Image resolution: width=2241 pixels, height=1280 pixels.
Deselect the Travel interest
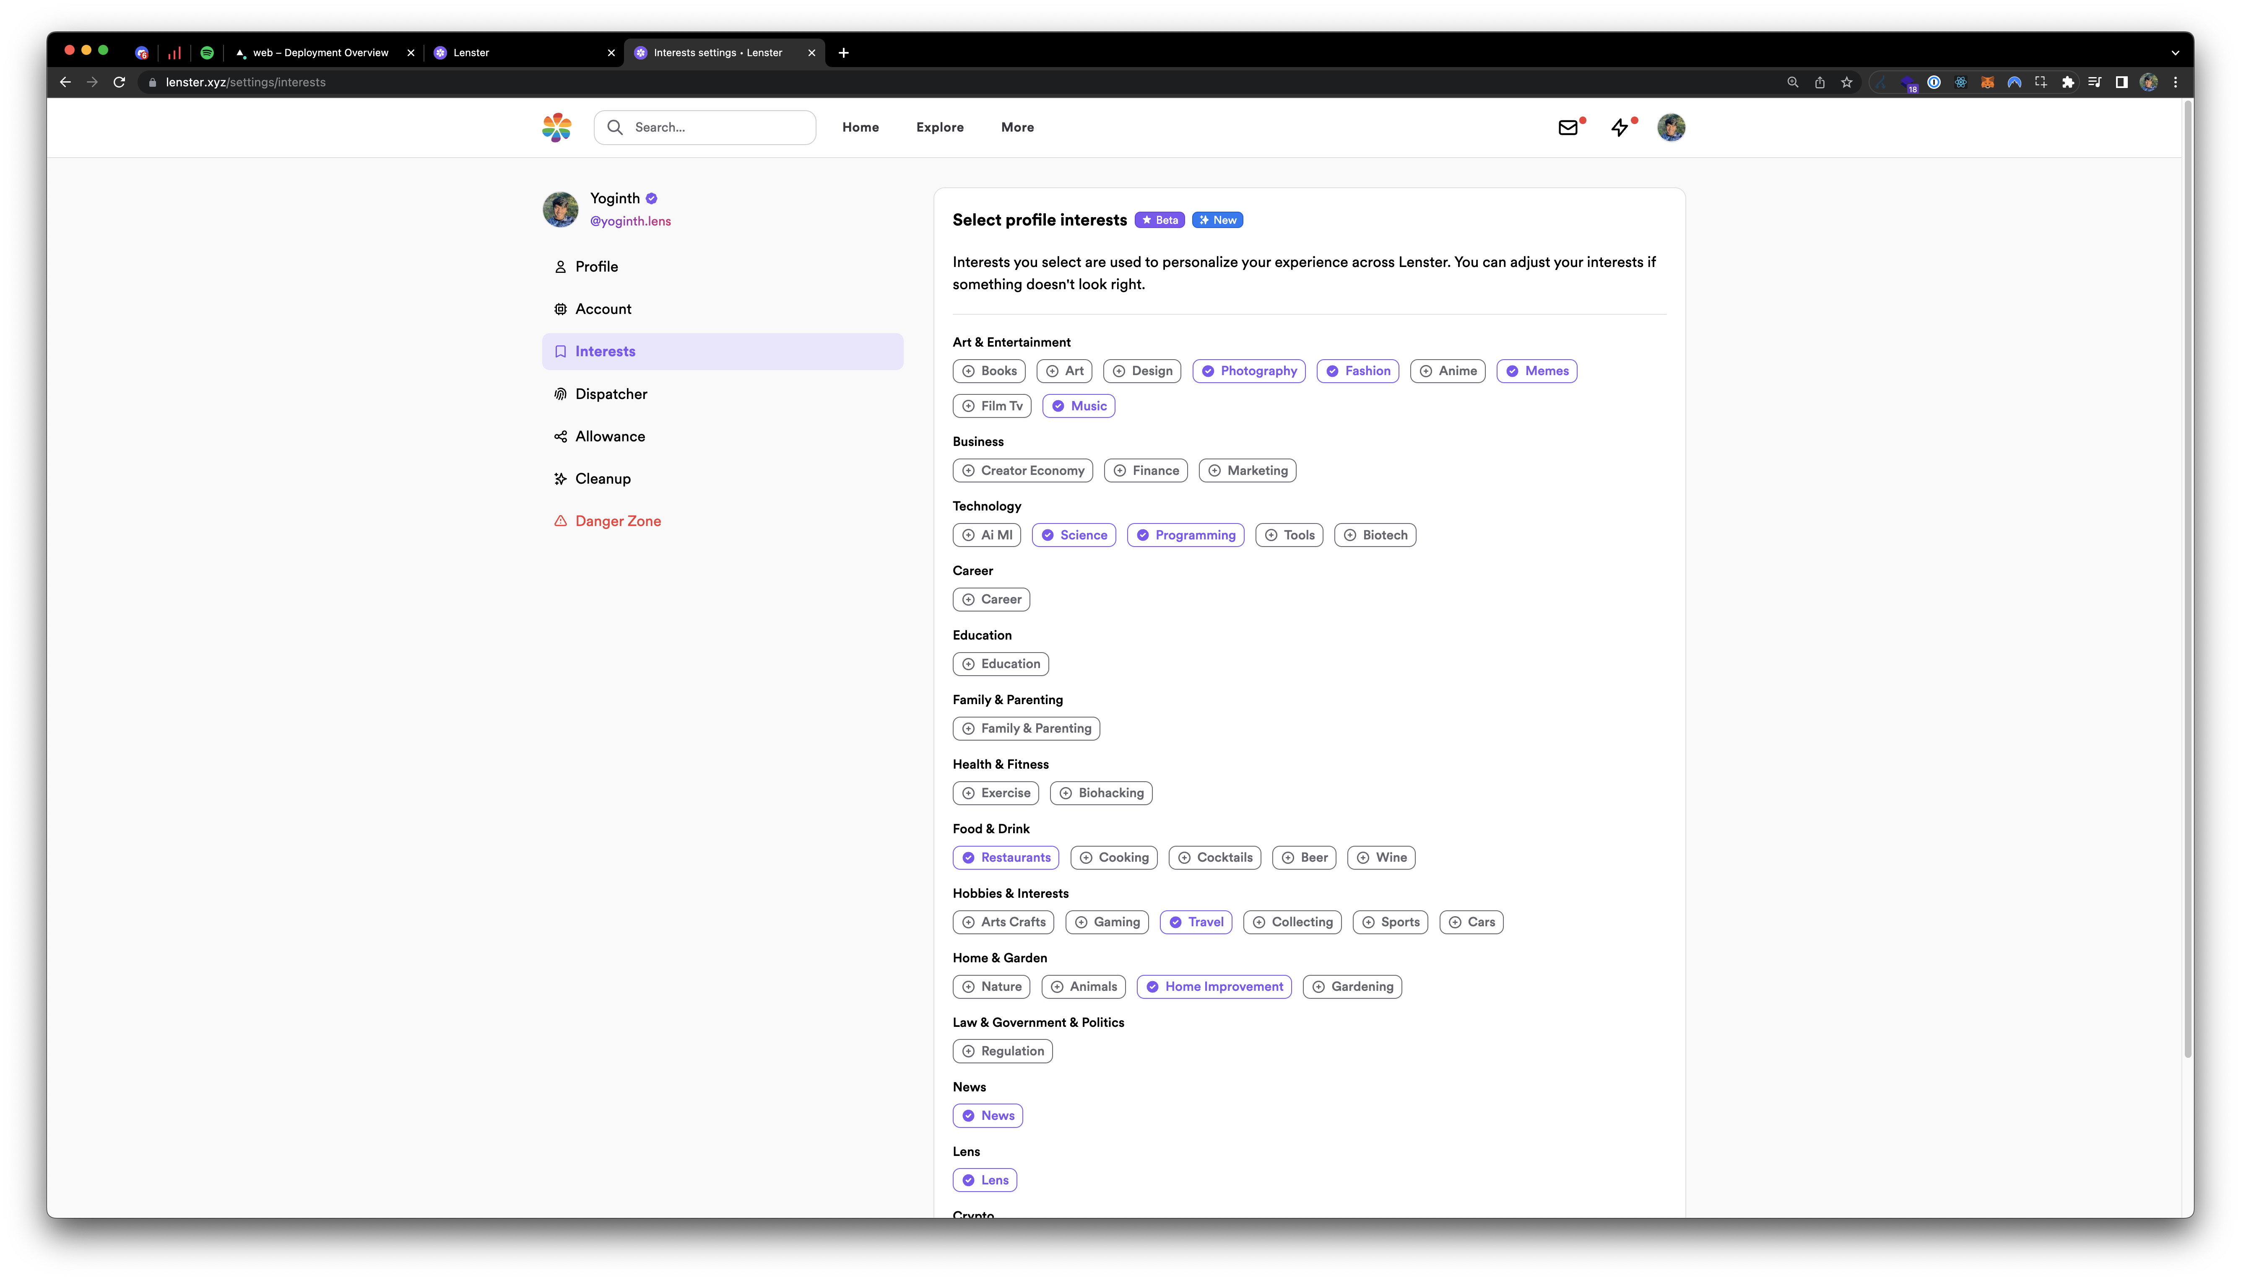1196,922
